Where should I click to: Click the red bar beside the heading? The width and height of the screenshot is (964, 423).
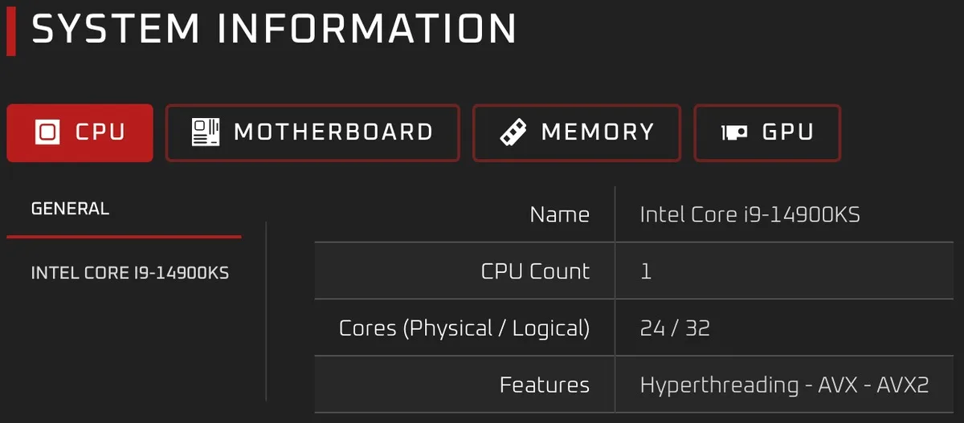pos(10,31)
